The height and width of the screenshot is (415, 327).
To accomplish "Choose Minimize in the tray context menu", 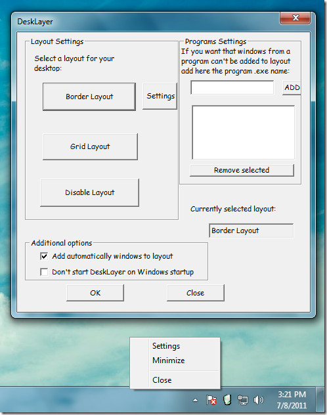I will coord(169,360).
